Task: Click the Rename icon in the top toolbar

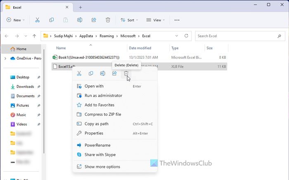Action: pyautogui.click(x=80, y=20)
